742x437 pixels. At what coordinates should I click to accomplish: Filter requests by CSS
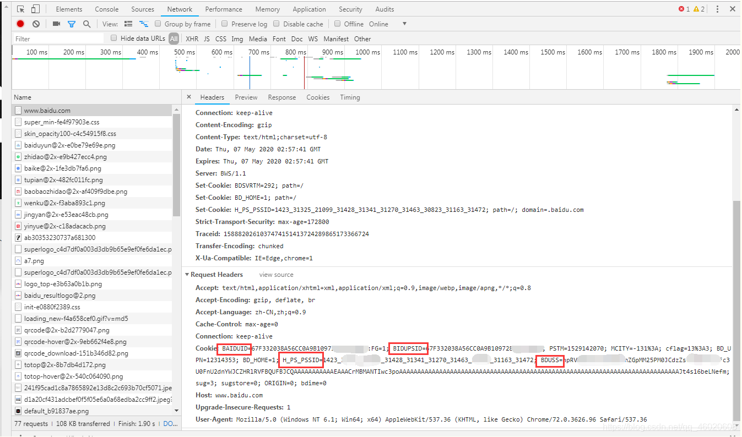coord(221,39)
